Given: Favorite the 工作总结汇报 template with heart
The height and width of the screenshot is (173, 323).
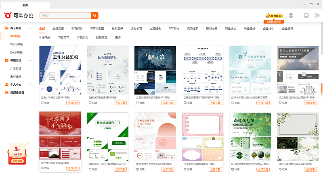Looking at the screenshot, I should tap(42, 103).
